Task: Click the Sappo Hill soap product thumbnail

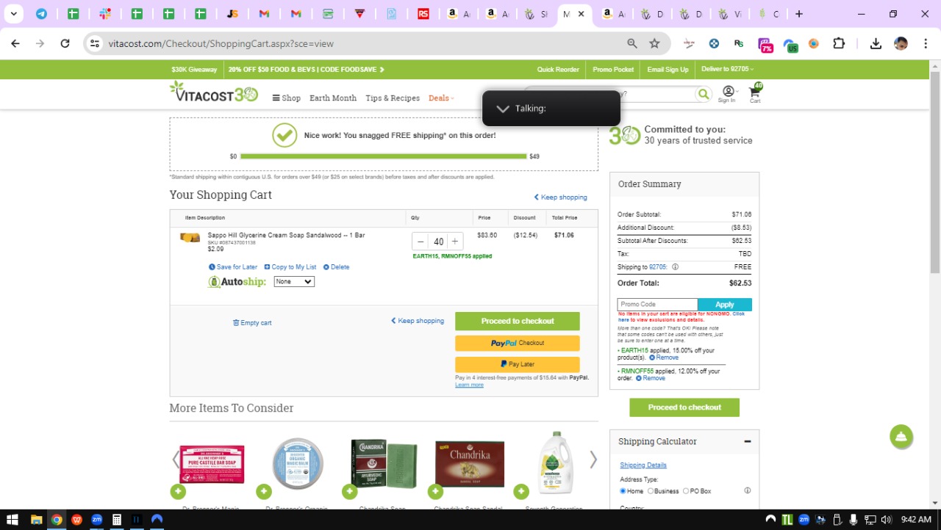Action: (190, 237)
